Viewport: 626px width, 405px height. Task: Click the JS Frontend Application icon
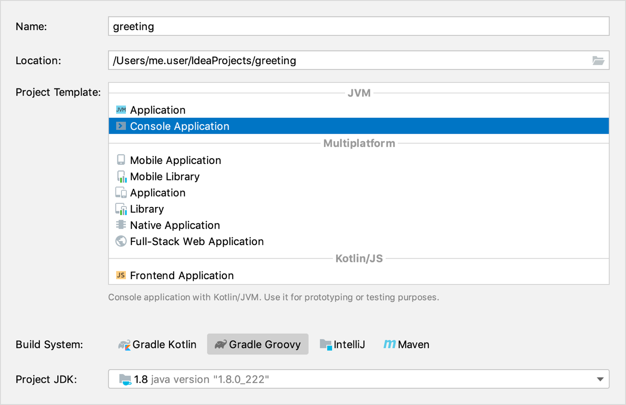121,275
